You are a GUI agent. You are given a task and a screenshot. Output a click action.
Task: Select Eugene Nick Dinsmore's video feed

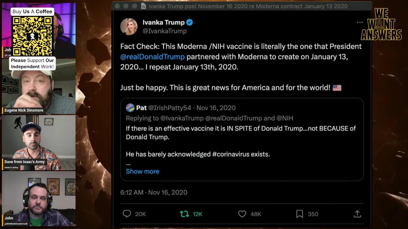tap(39, 87)
